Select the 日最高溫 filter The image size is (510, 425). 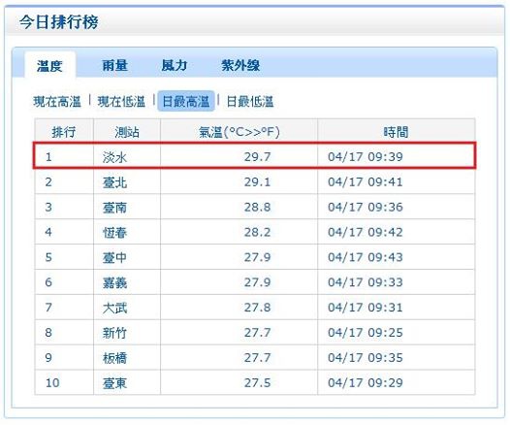(186, 101)
